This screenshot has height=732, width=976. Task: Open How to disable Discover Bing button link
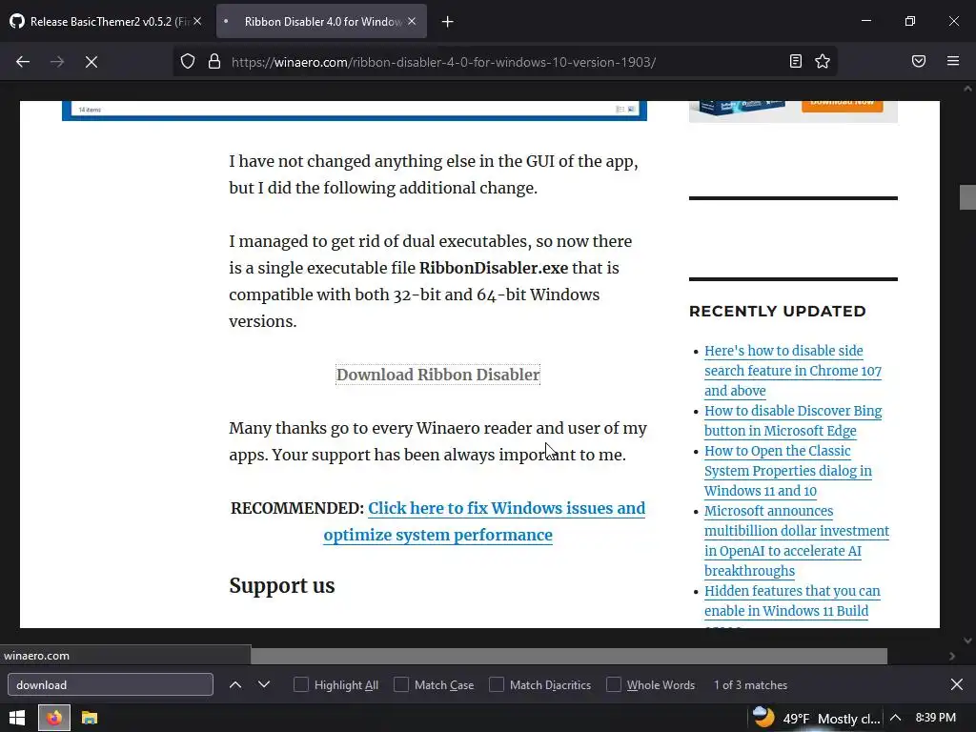pos(792,420)
